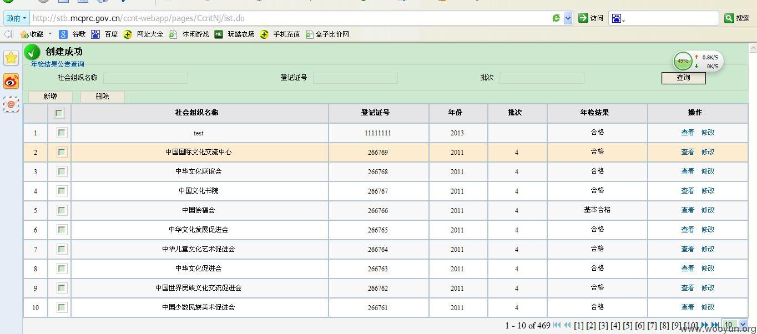757x334 pixels.
Task: Check the box for 中华儿童文化艺术促进会
Action: [x=62, y=249]
